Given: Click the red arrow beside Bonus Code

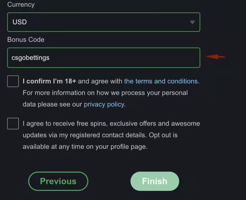Looking at the screenshot, I should pyautogui.click(x=216, y=57).
